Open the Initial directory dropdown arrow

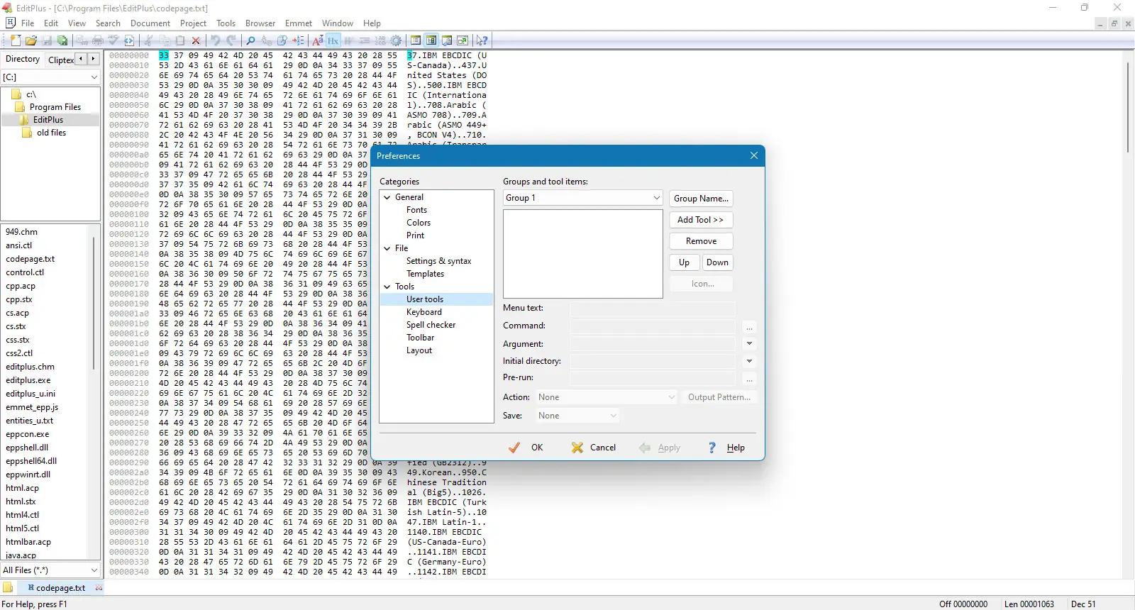(x=749, y=361)
